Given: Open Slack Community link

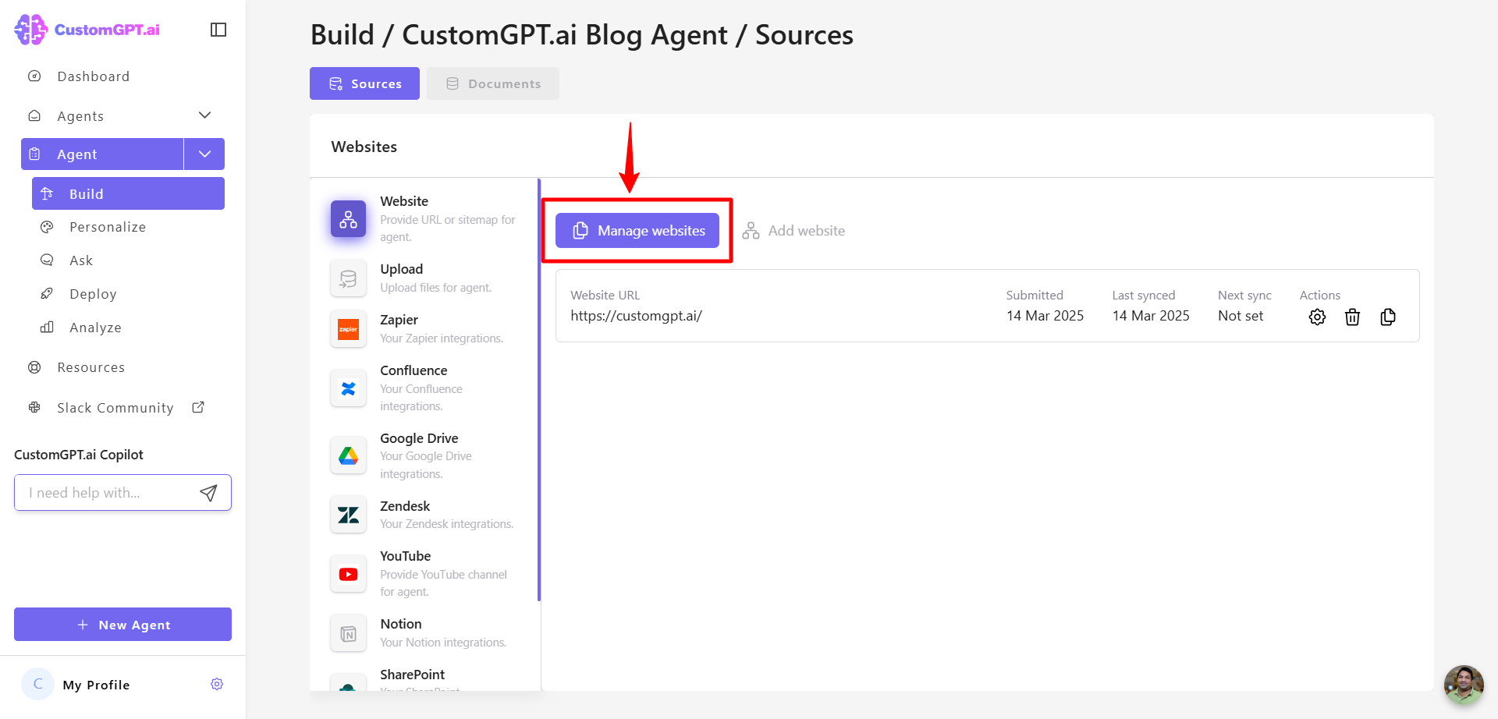Looking at the screenshot, I should (x=115, y=408).
